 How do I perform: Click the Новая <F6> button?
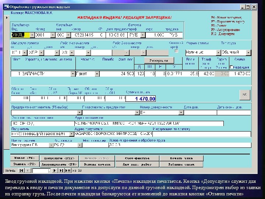25,158
